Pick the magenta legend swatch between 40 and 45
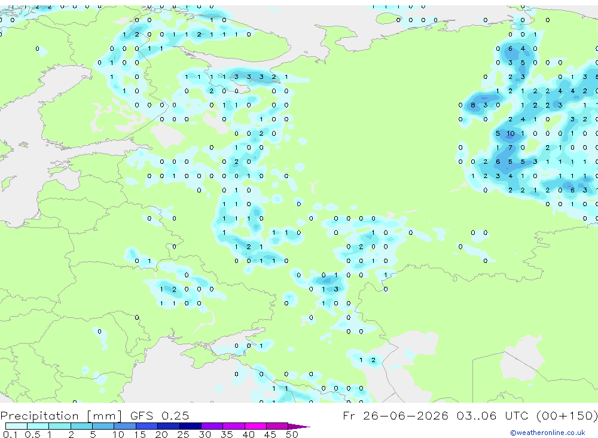 pos(255,426)
